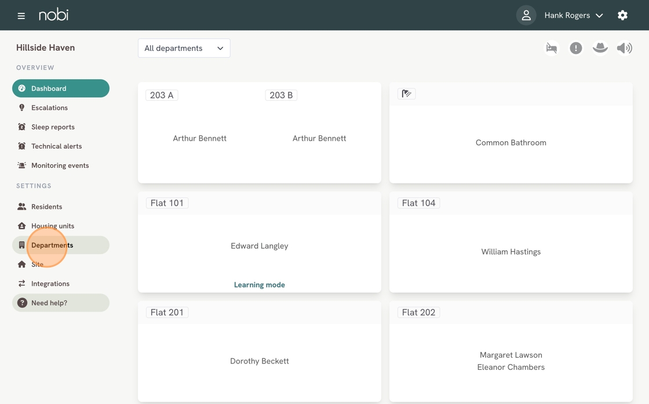Click the speaker sound icon

coord(625,48)
